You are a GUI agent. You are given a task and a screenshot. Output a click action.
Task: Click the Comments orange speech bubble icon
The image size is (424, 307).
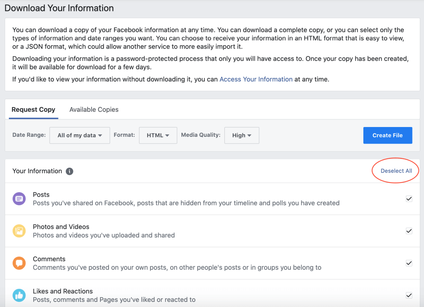pyautogui.click(x=19, y=263)
